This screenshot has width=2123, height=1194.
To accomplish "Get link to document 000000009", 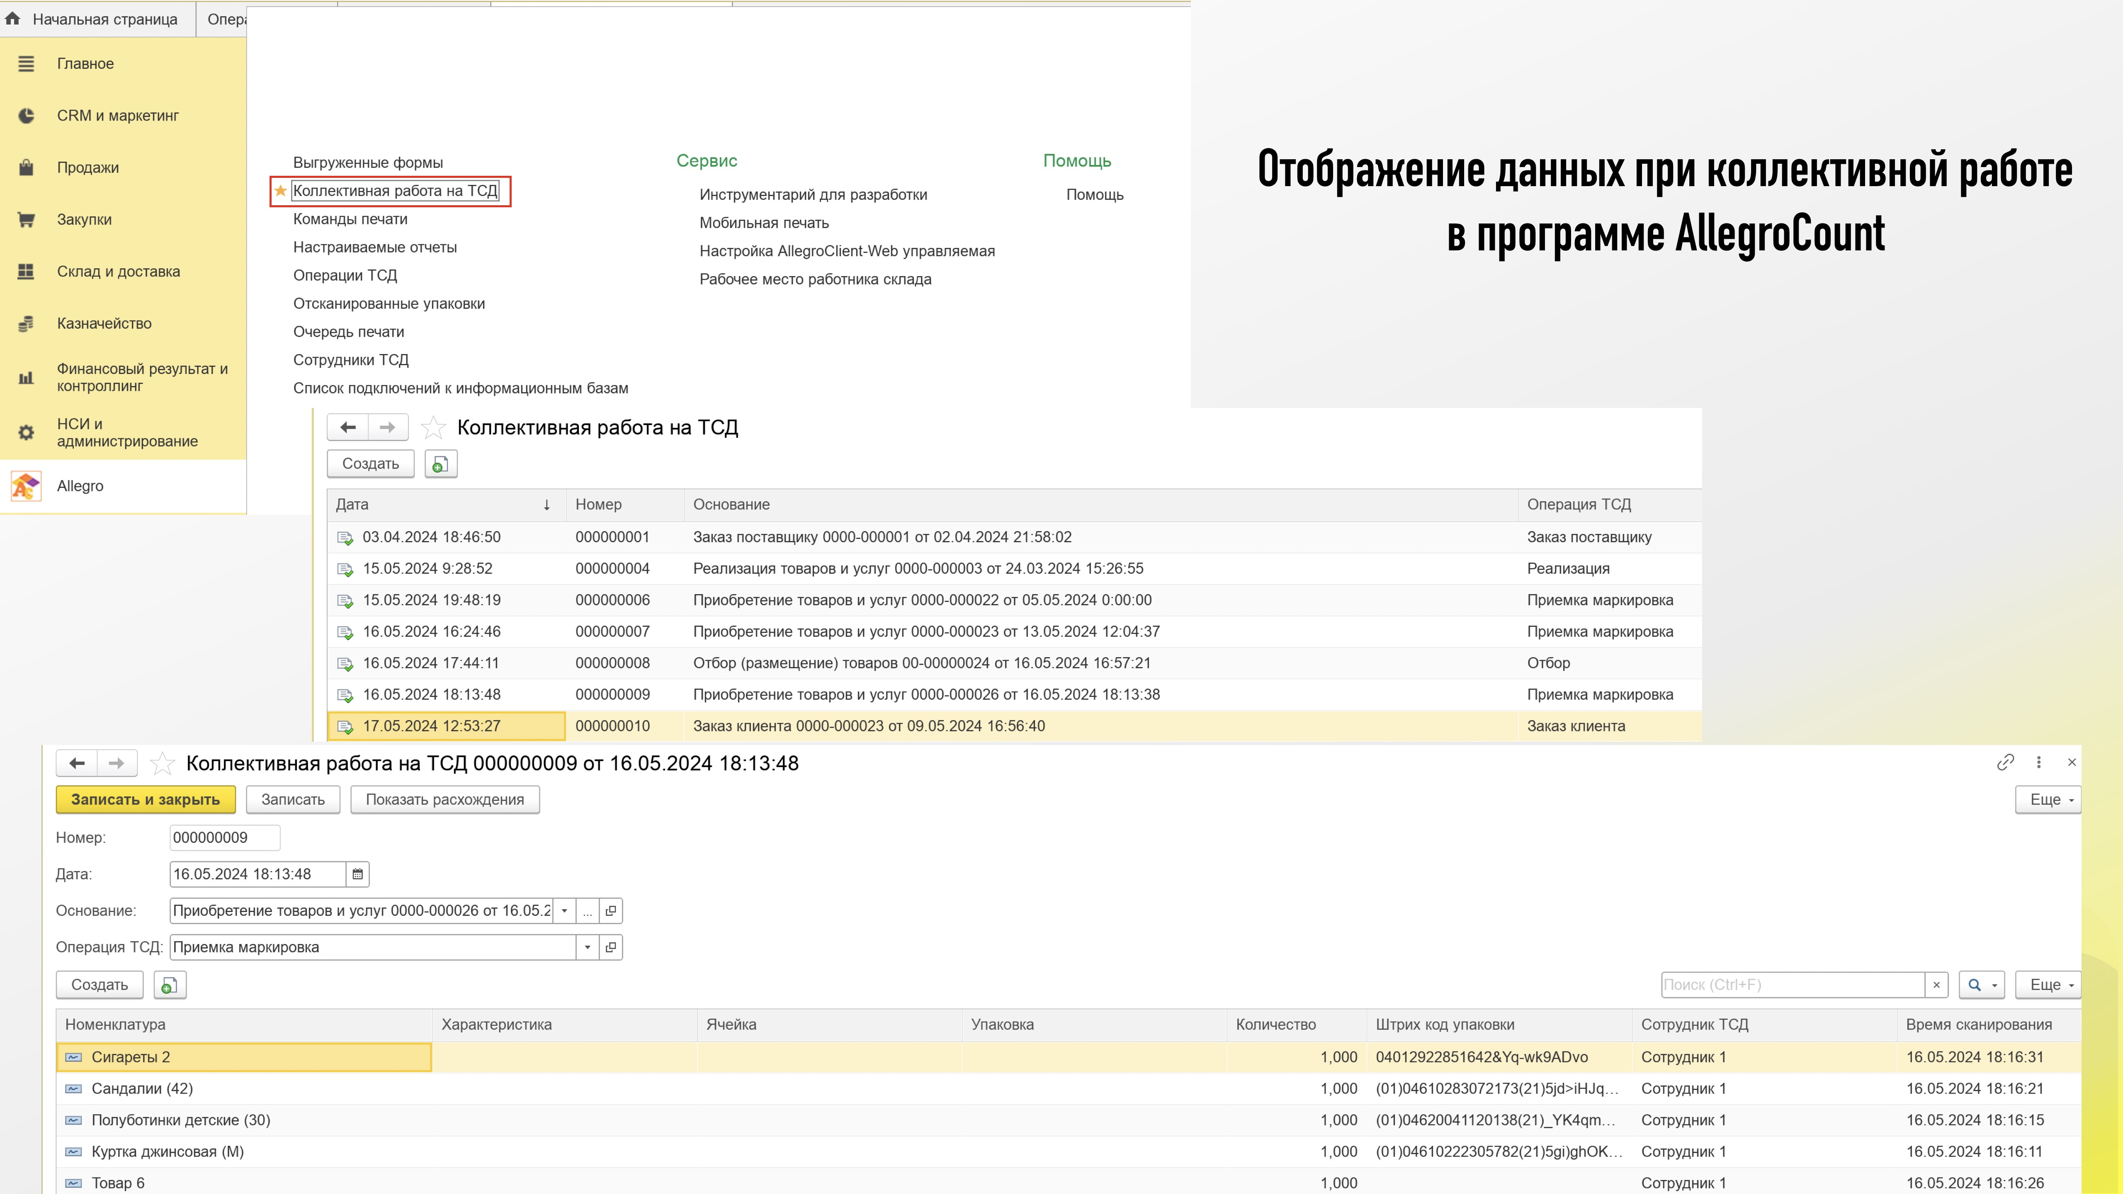I will click(x=2005, y=762).
